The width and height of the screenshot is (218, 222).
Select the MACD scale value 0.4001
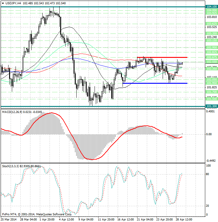210,111
